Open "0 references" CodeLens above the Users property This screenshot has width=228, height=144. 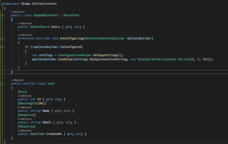click(25, 23)
